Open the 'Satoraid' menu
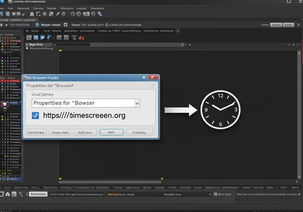The width and height of the screenshot is (303, 212). click(23, 8)
